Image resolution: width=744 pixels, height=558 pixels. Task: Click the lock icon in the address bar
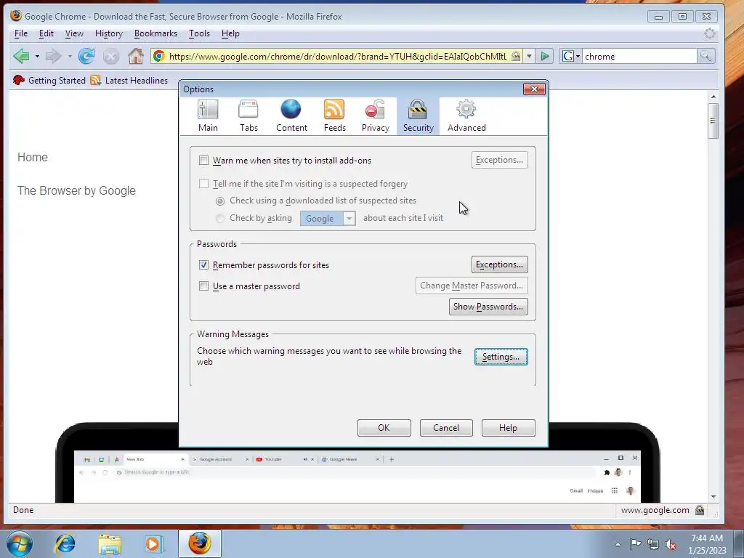tap(515, 57)
